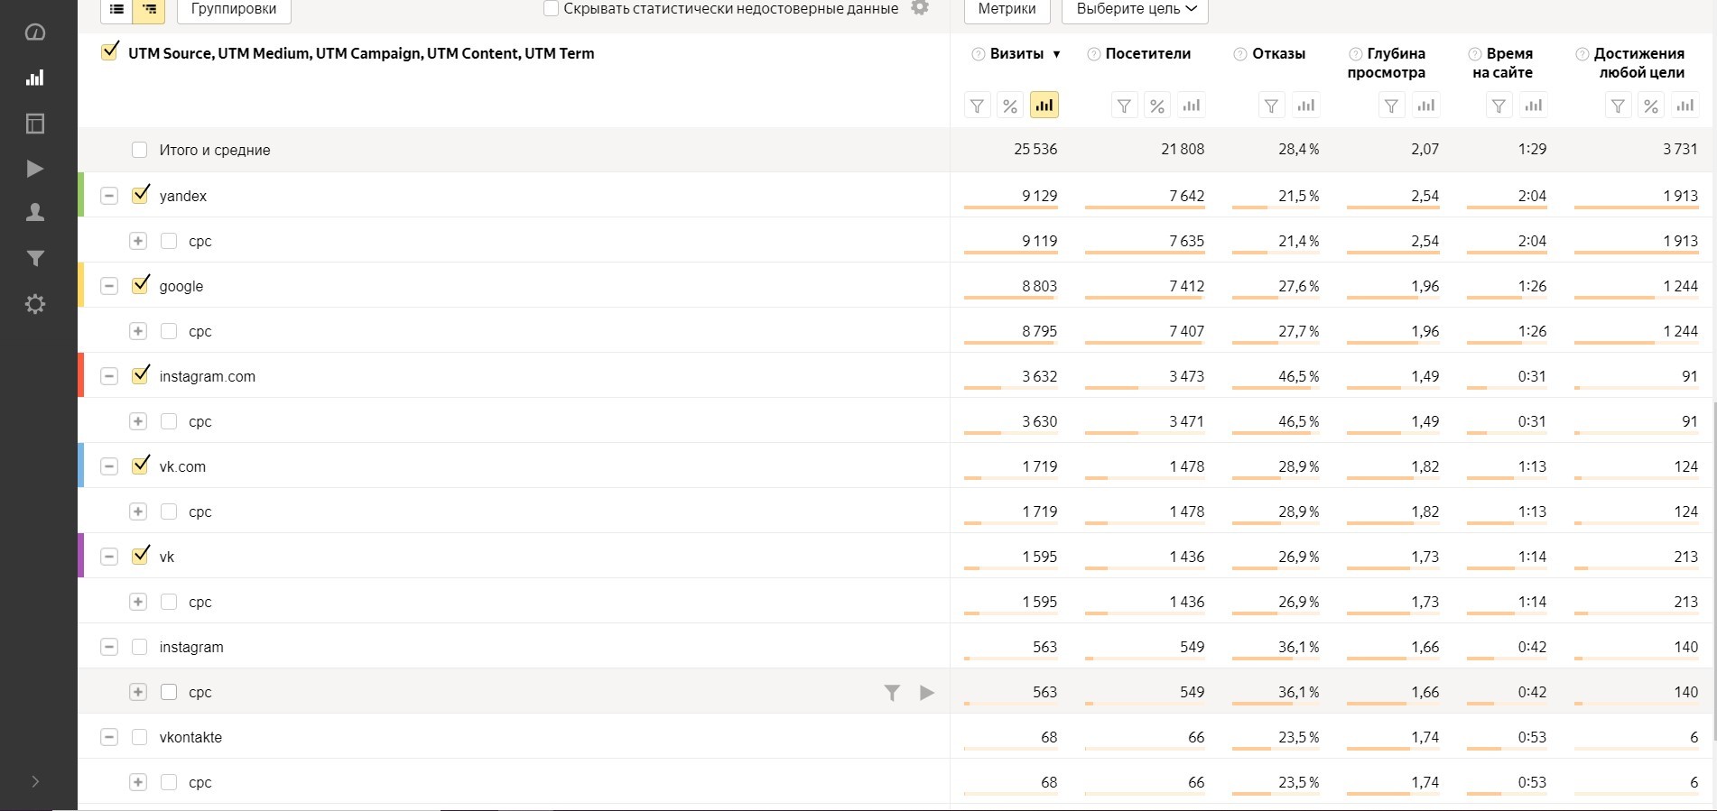Expand cpc under google
1717x811 pixels.
tap(138, 331)
